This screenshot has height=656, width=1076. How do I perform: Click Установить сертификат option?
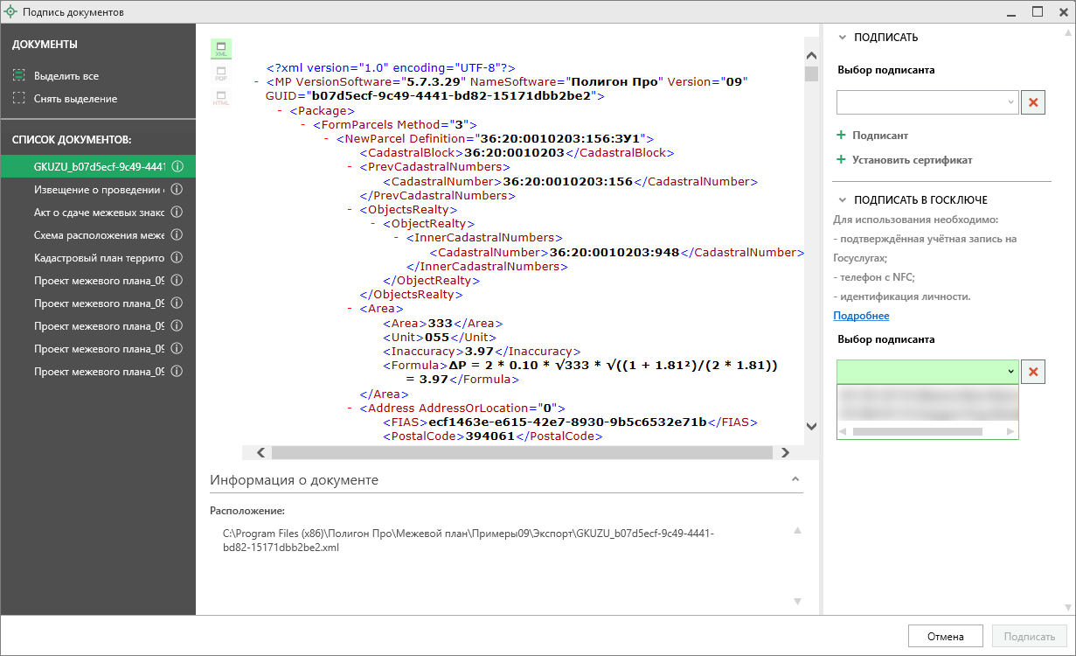click(x=912, y=160)
